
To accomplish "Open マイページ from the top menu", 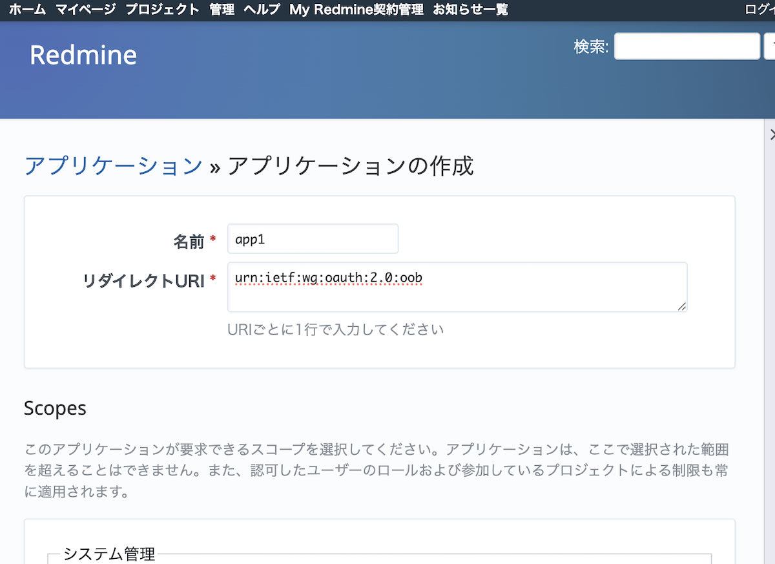I will [85, 10].
